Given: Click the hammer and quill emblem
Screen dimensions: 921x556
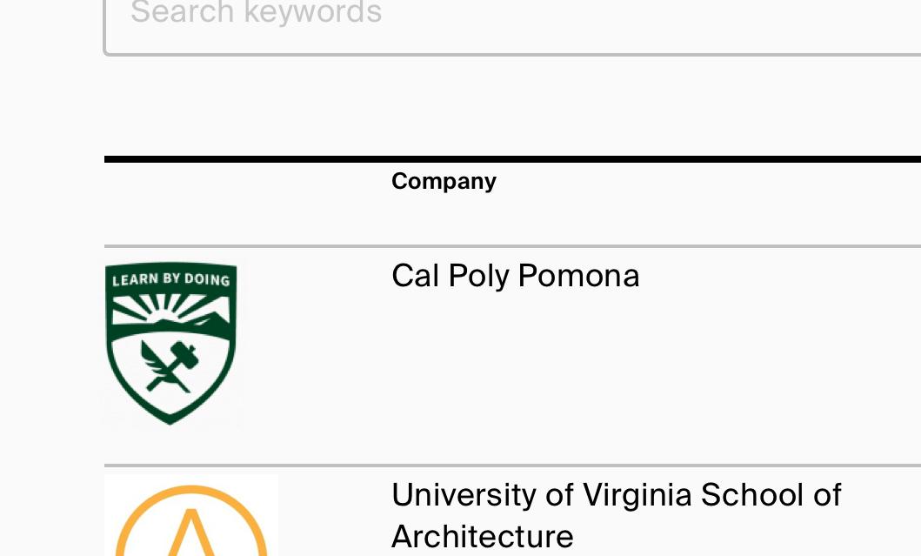Looking at the screenshot, I should [170, 366].
